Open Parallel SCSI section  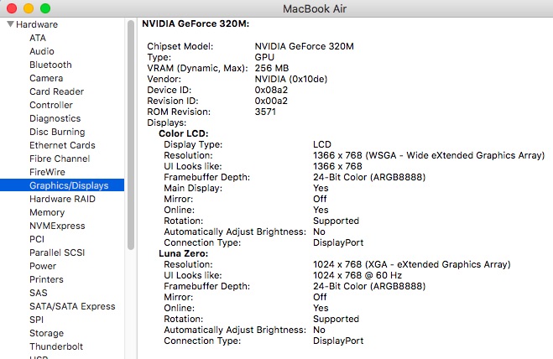[57, 252]
